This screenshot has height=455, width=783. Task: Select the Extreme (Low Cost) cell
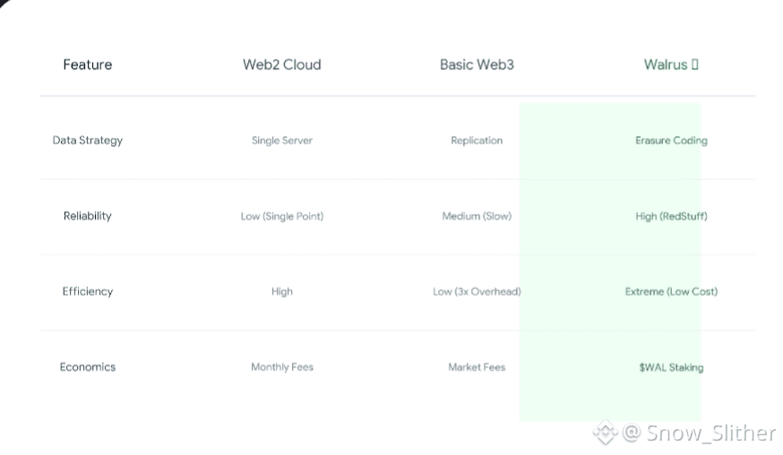click(x=671, y=291)
